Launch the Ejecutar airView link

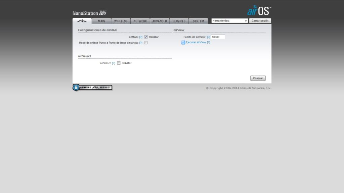point(196,42)
